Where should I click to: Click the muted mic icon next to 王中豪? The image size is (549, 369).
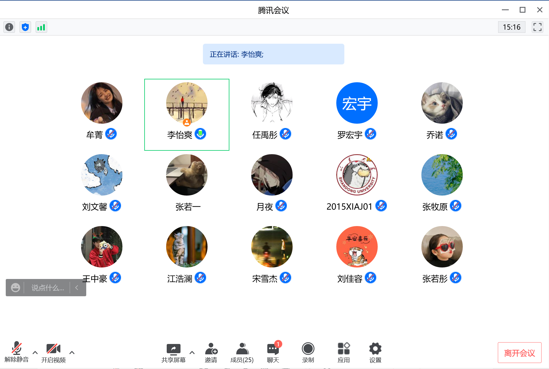[x=115, y=278]
